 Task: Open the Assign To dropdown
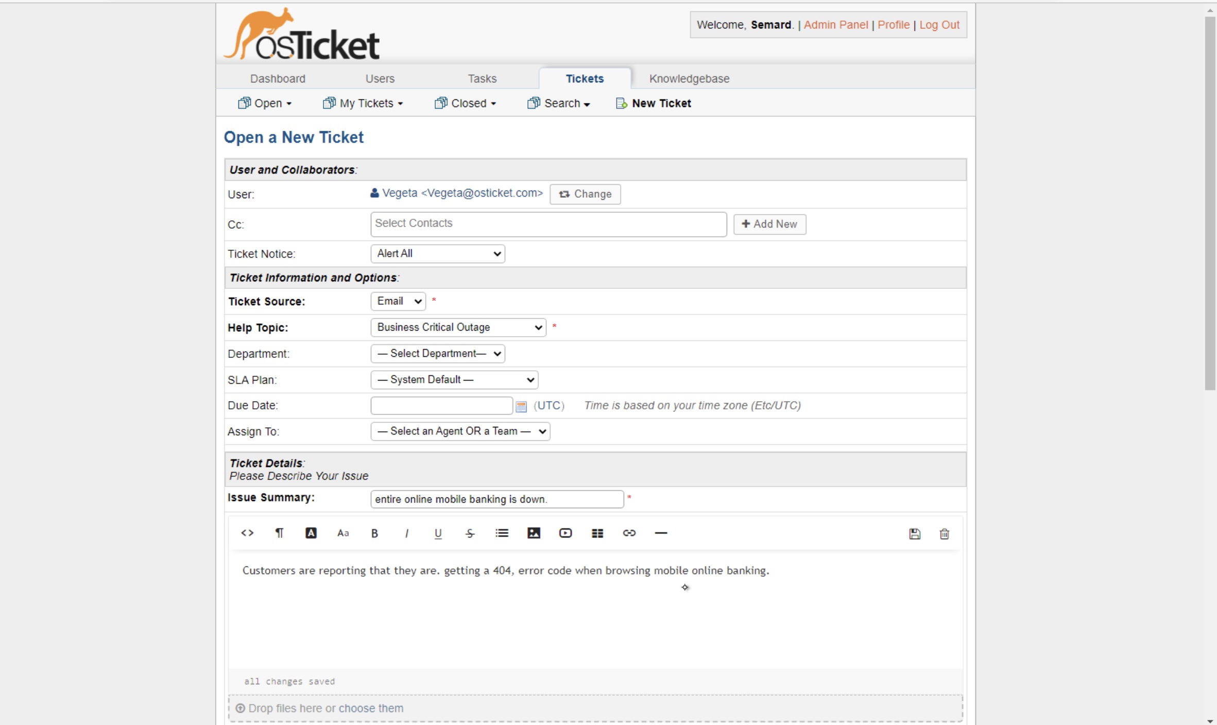[x=460, y=431]
